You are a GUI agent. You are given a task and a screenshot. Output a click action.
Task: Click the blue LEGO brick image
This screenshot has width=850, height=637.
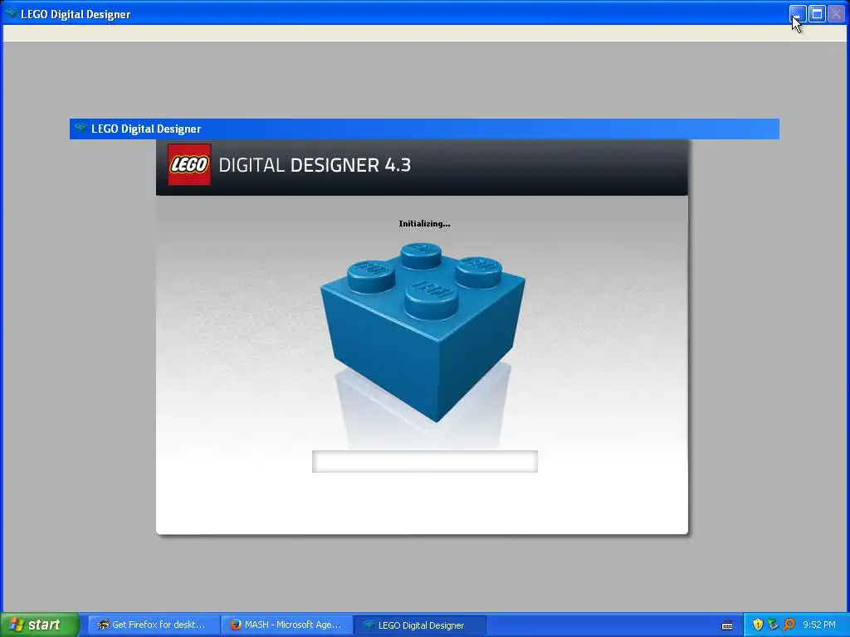pyautogui.click(x=423, y=332)
